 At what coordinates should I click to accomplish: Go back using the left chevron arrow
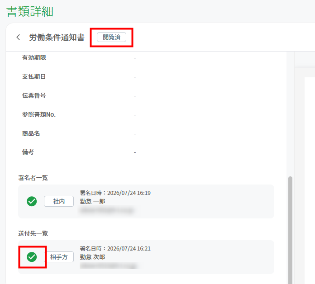[18, 37]
